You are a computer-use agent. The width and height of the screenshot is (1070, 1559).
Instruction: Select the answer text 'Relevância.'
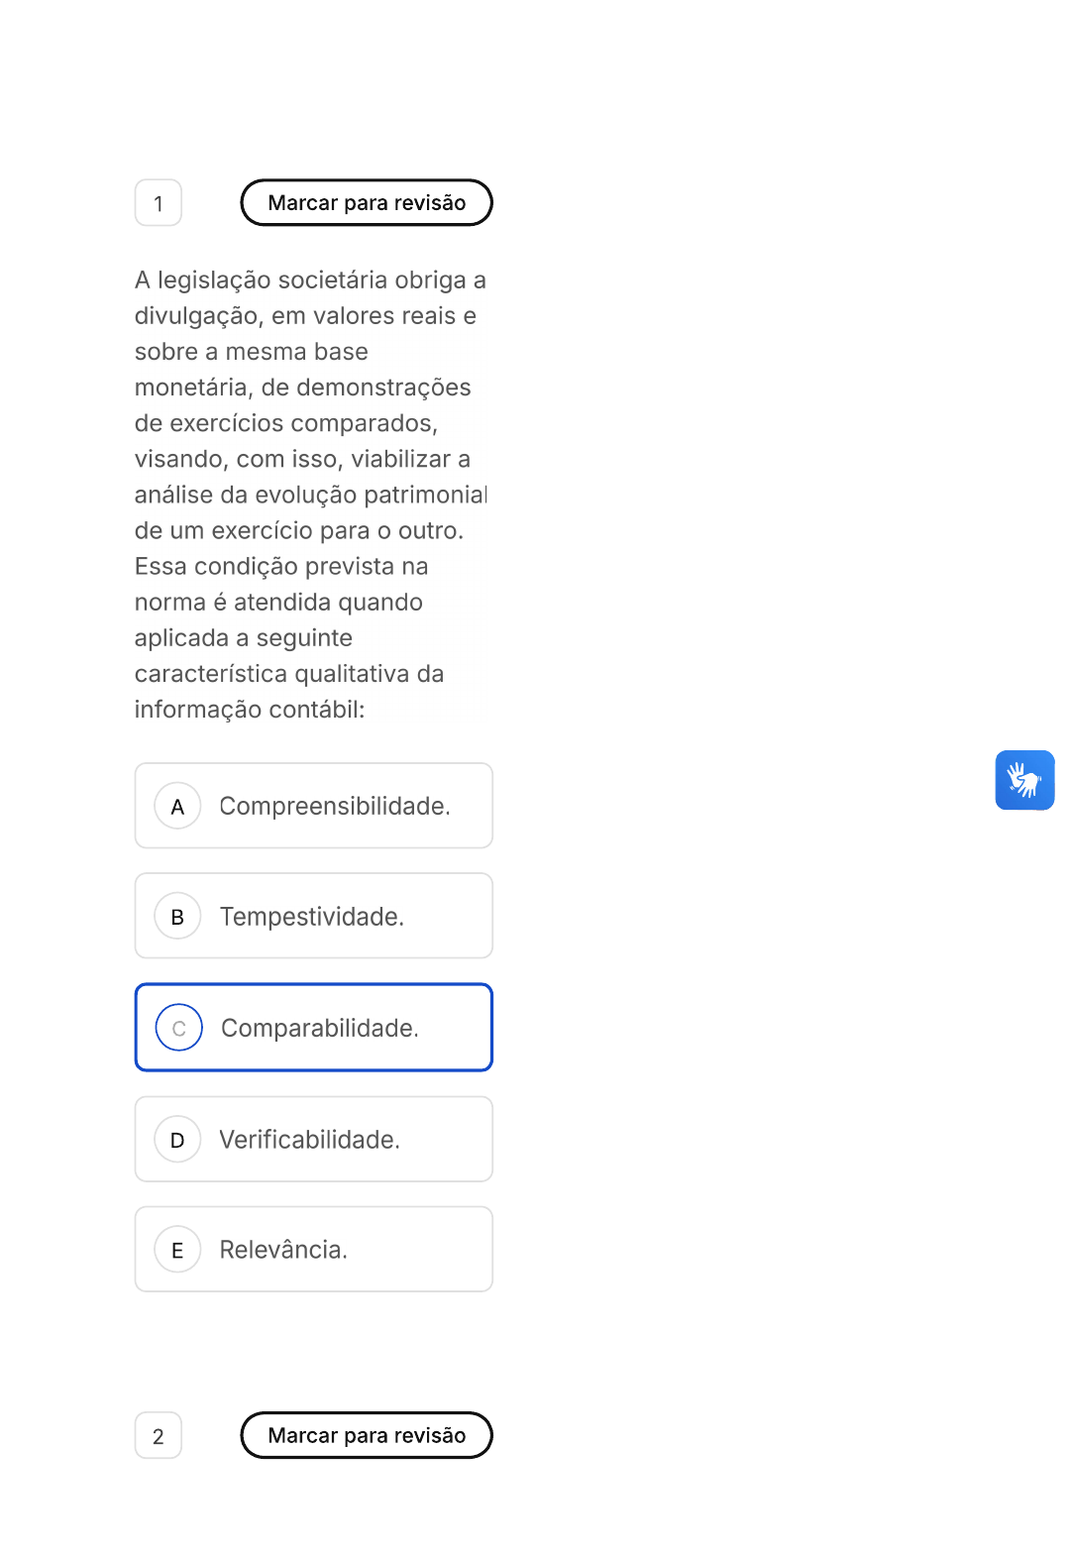tap(283, 1250)
